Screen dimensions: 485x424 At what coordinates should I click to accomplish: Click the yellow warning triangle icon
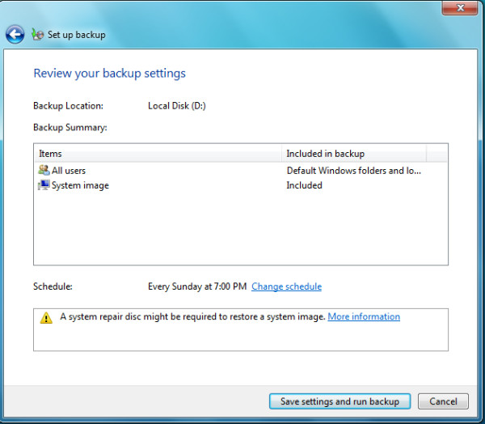46,317
